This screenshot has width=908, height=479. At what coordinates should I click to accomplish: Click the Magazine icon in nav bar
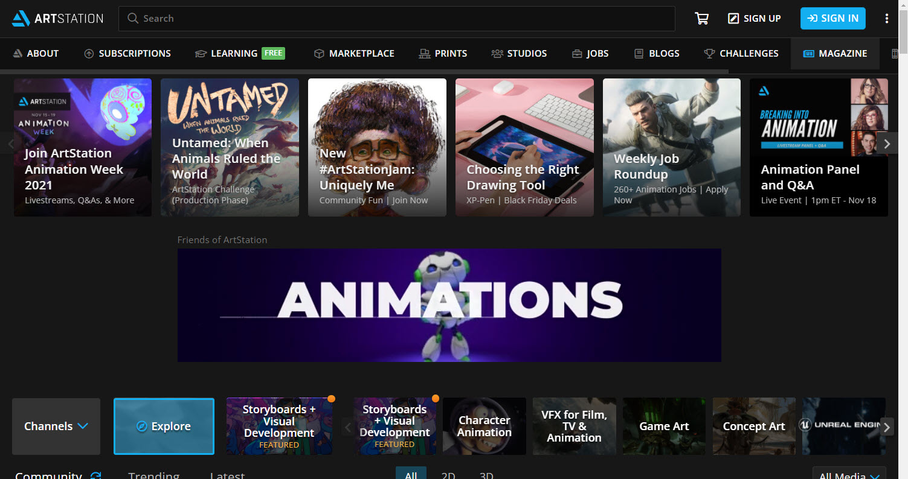pos(808,54)
